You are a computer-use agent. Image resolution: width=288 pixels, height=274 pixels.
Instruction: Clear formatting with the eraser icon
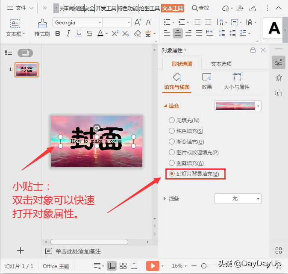click(138, 33)
